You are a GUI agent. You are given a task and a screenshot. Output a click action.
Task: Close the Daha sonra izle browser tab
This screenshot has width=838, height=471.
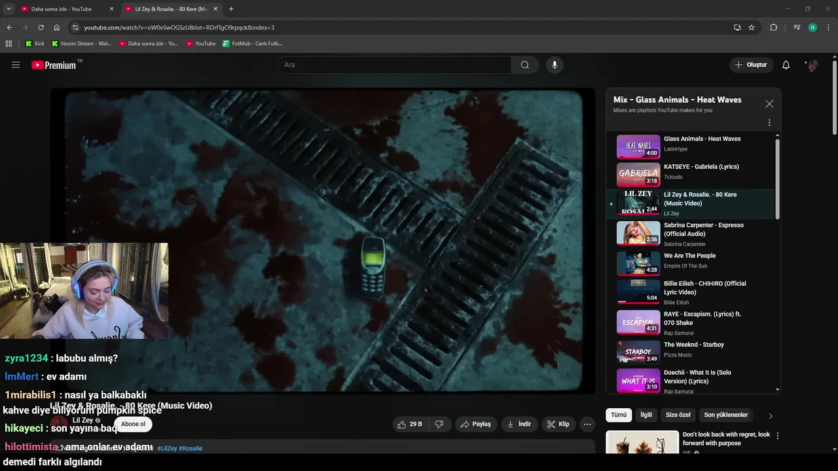pyautogui.click(x=111, y=9)
